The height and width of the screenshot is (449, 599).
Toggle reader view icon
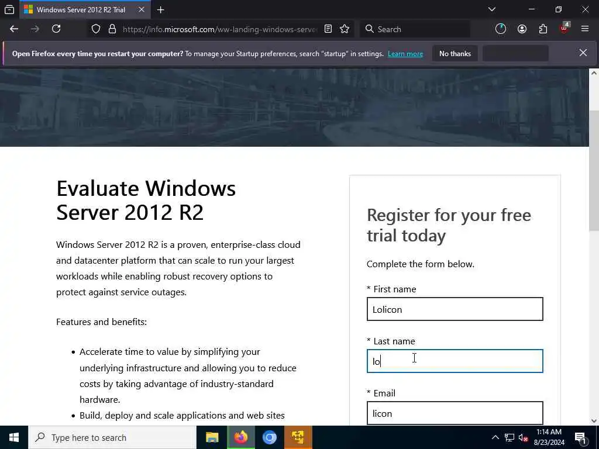(328, 29)
